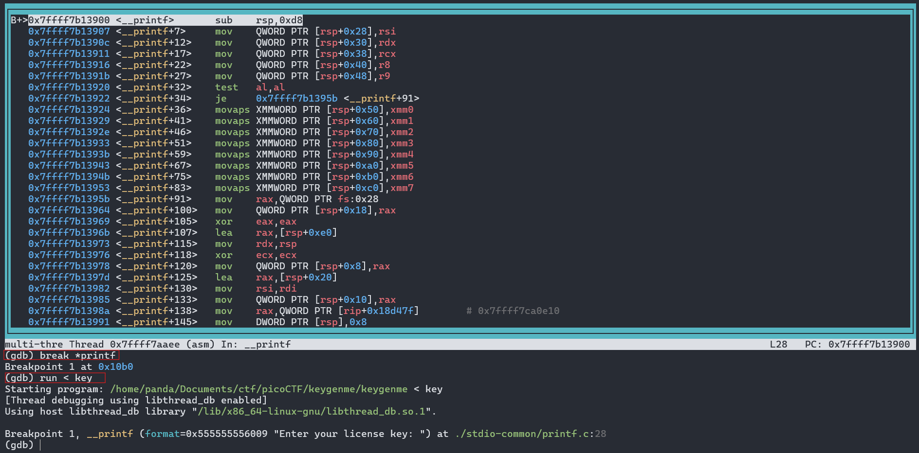The image size is (919, 453).
Task: Click the B+> breakpoint marker on first line
Action: pyautogui.click(x=19, y=20)
